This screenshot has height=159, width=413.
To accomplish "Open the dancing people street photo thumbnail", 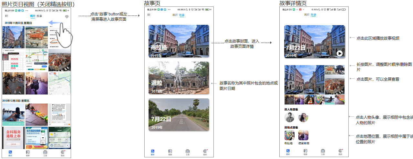I will (13, 83).
